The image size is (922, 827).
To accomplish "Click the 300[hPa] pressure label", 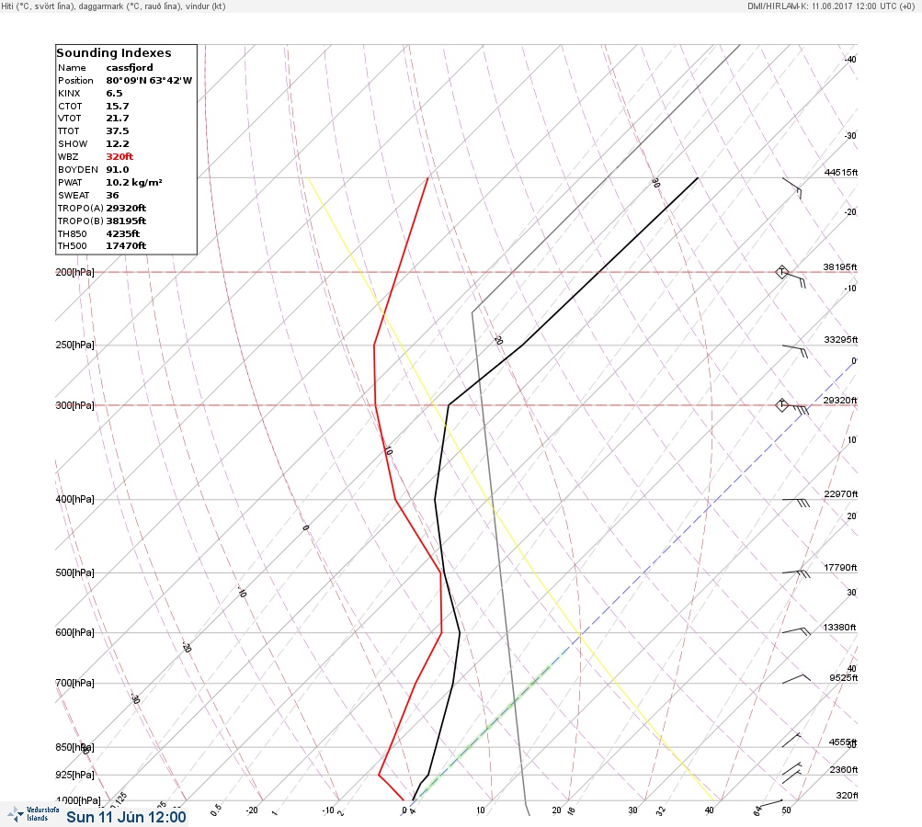I will pyautogui.click(x=74, y=405).
